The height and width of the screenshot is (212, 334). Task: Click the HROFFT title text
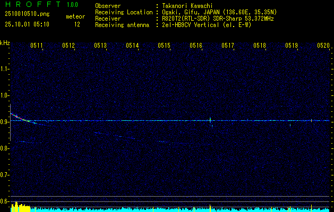click(x=33, y=4)
